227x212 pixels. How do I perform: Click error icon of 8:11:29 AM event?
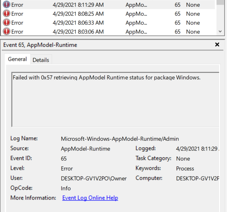click(6, 5)
